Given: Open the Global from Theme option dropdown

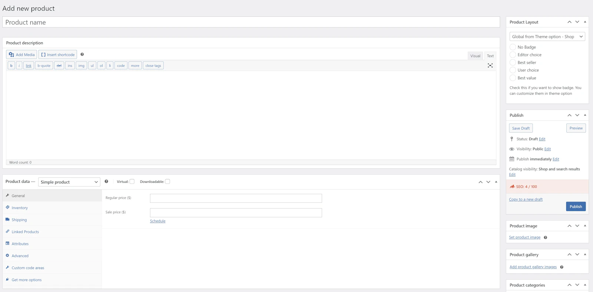Looking at the screenshot, I should (x=547, y=37).
